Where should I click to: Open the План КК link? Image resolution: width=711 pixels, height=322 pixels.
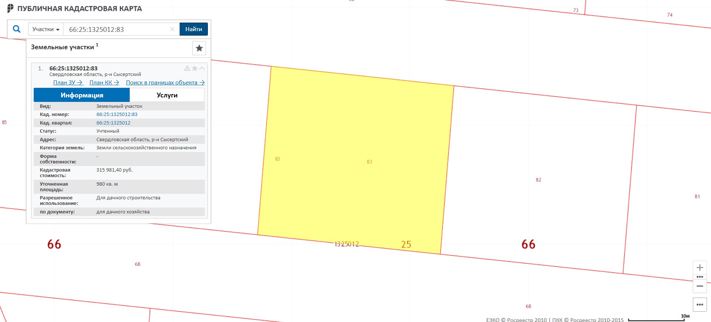[104, 83]
